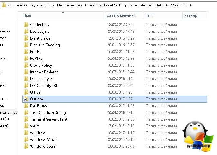Click the Internet Explorer folder icon
This screenshot has height=155, width=217.
pos(26,72)
